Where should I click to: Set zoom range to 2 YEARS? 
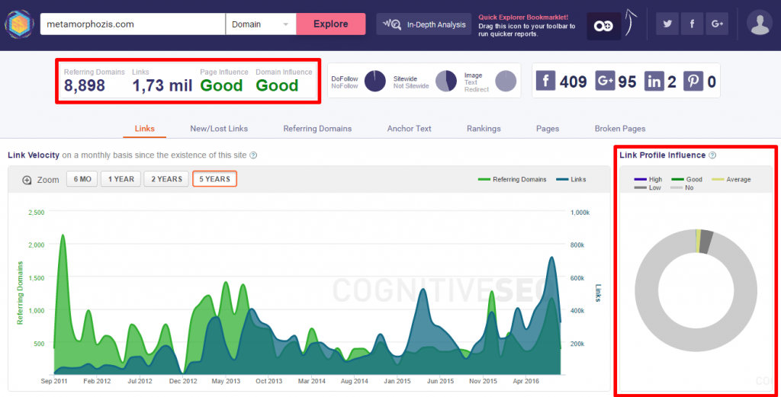(x=166, y=179)
